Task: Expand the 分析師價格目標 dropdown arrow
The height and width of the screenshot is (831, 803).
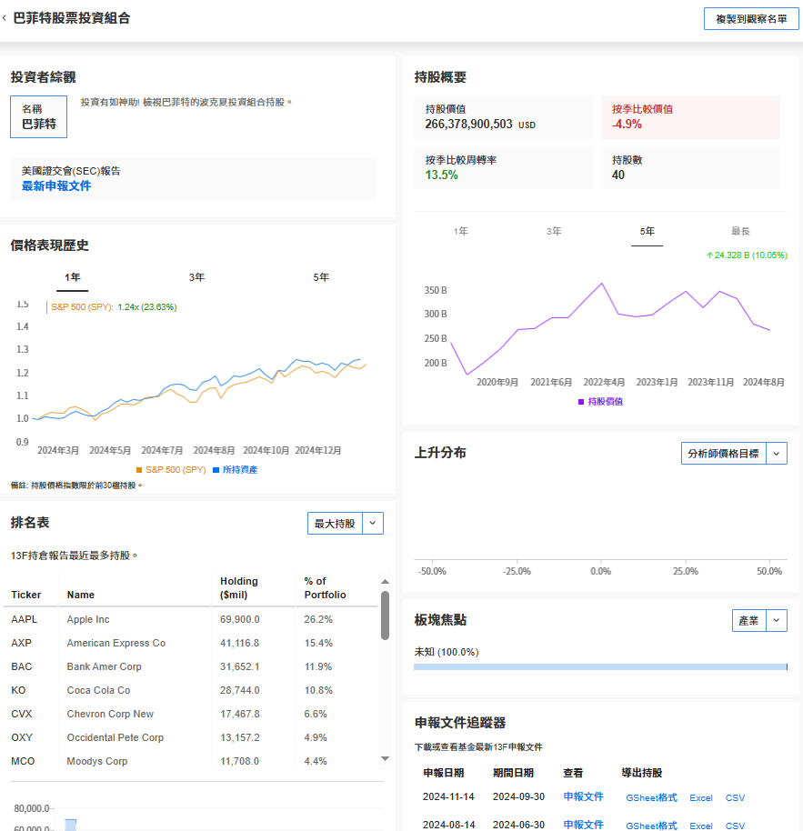Action: pos(777,453)
